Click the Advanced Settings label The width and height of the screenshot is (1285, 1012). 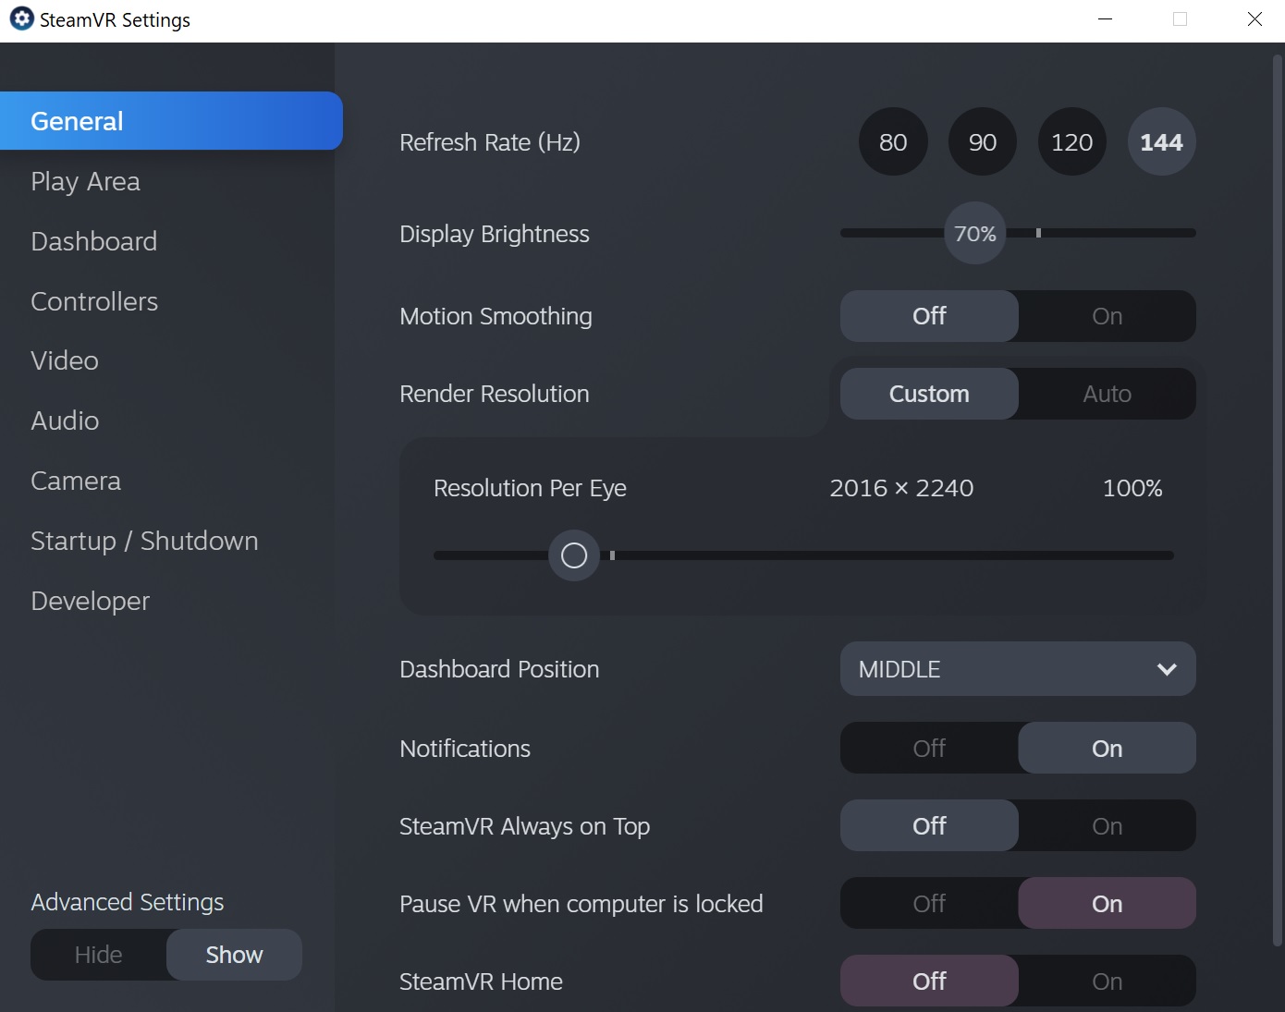128,902
